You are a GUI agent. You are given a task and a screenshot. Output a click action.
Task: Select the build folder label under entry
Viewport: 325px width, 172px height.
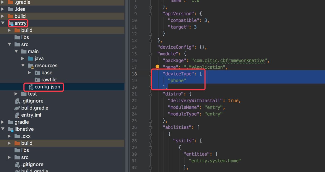tap(27, 30)
